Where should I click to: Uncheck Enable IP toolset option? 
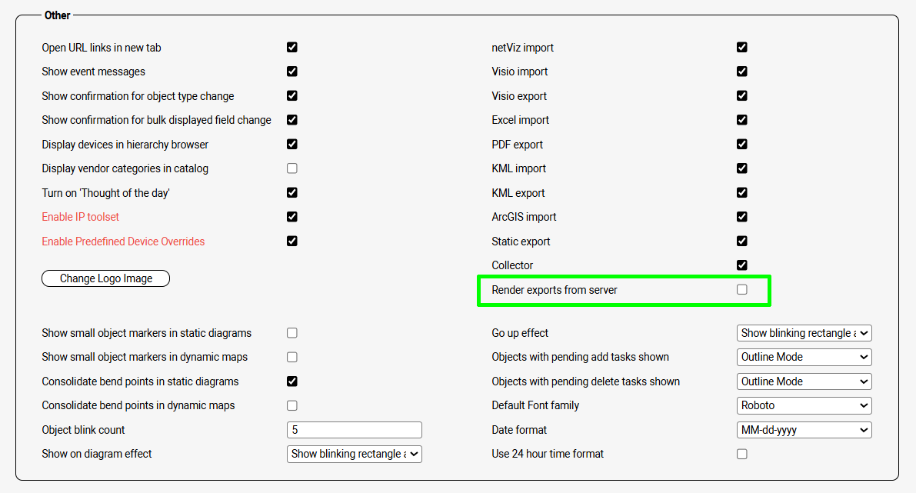[292, 217]
